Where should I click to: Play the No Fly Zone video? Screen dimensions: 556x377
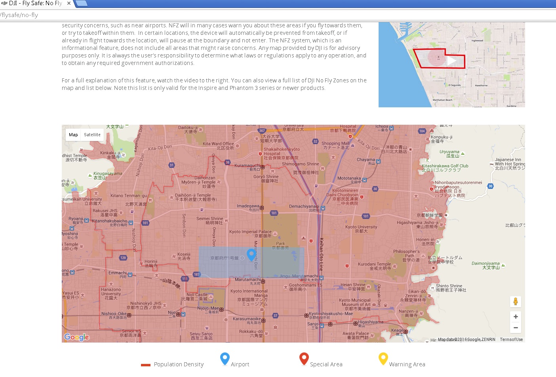(x=451, y=61)
